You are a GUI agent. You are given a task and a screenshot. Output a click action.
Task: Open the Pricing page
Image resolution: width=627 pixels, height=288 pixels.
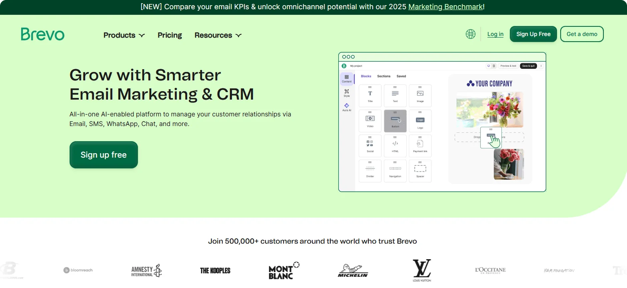pos(170,35)
